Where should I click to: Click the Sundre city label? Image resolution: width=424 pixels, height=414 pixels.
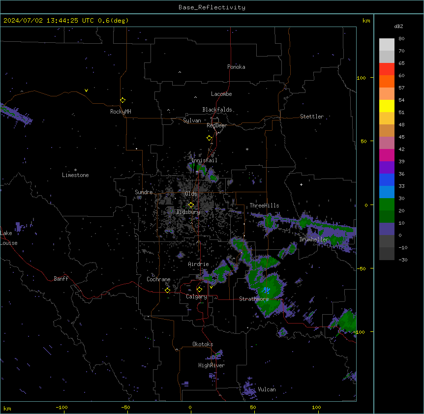point(144,192)
